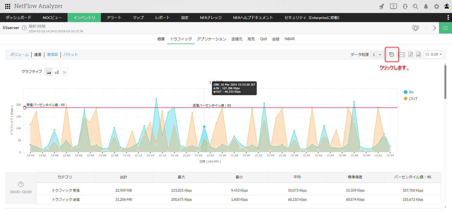
Task: Click the history clock icon highlighted in red
Action: pyautogui.click(x=392, y=54)
